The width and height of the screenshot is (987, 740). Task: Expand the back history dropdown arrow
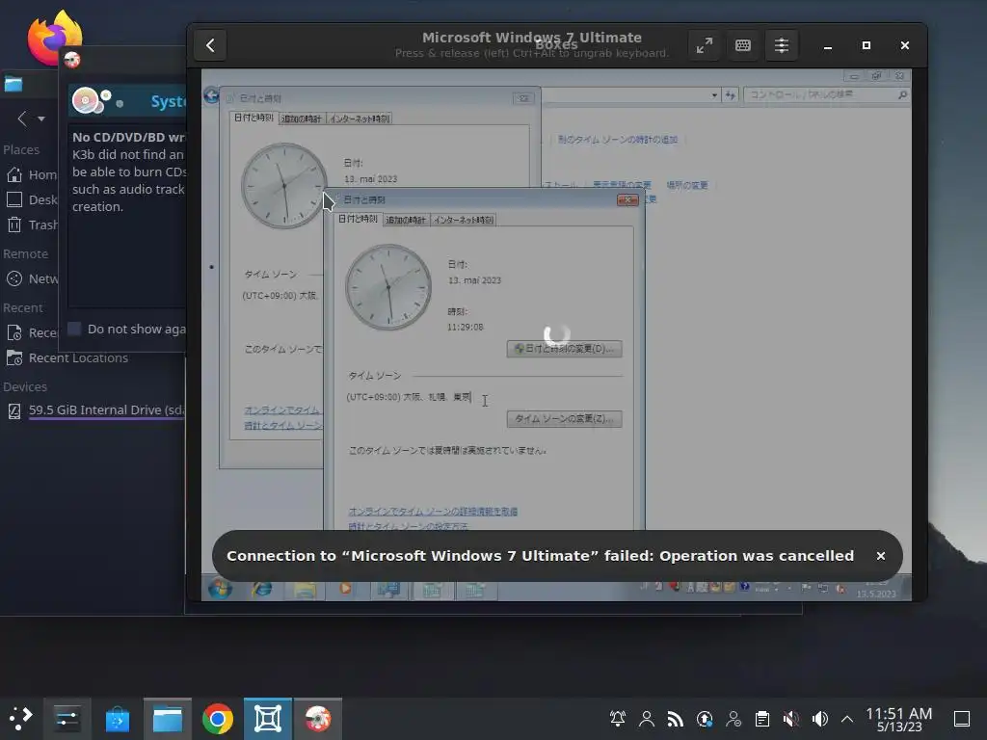pos(41,119)
